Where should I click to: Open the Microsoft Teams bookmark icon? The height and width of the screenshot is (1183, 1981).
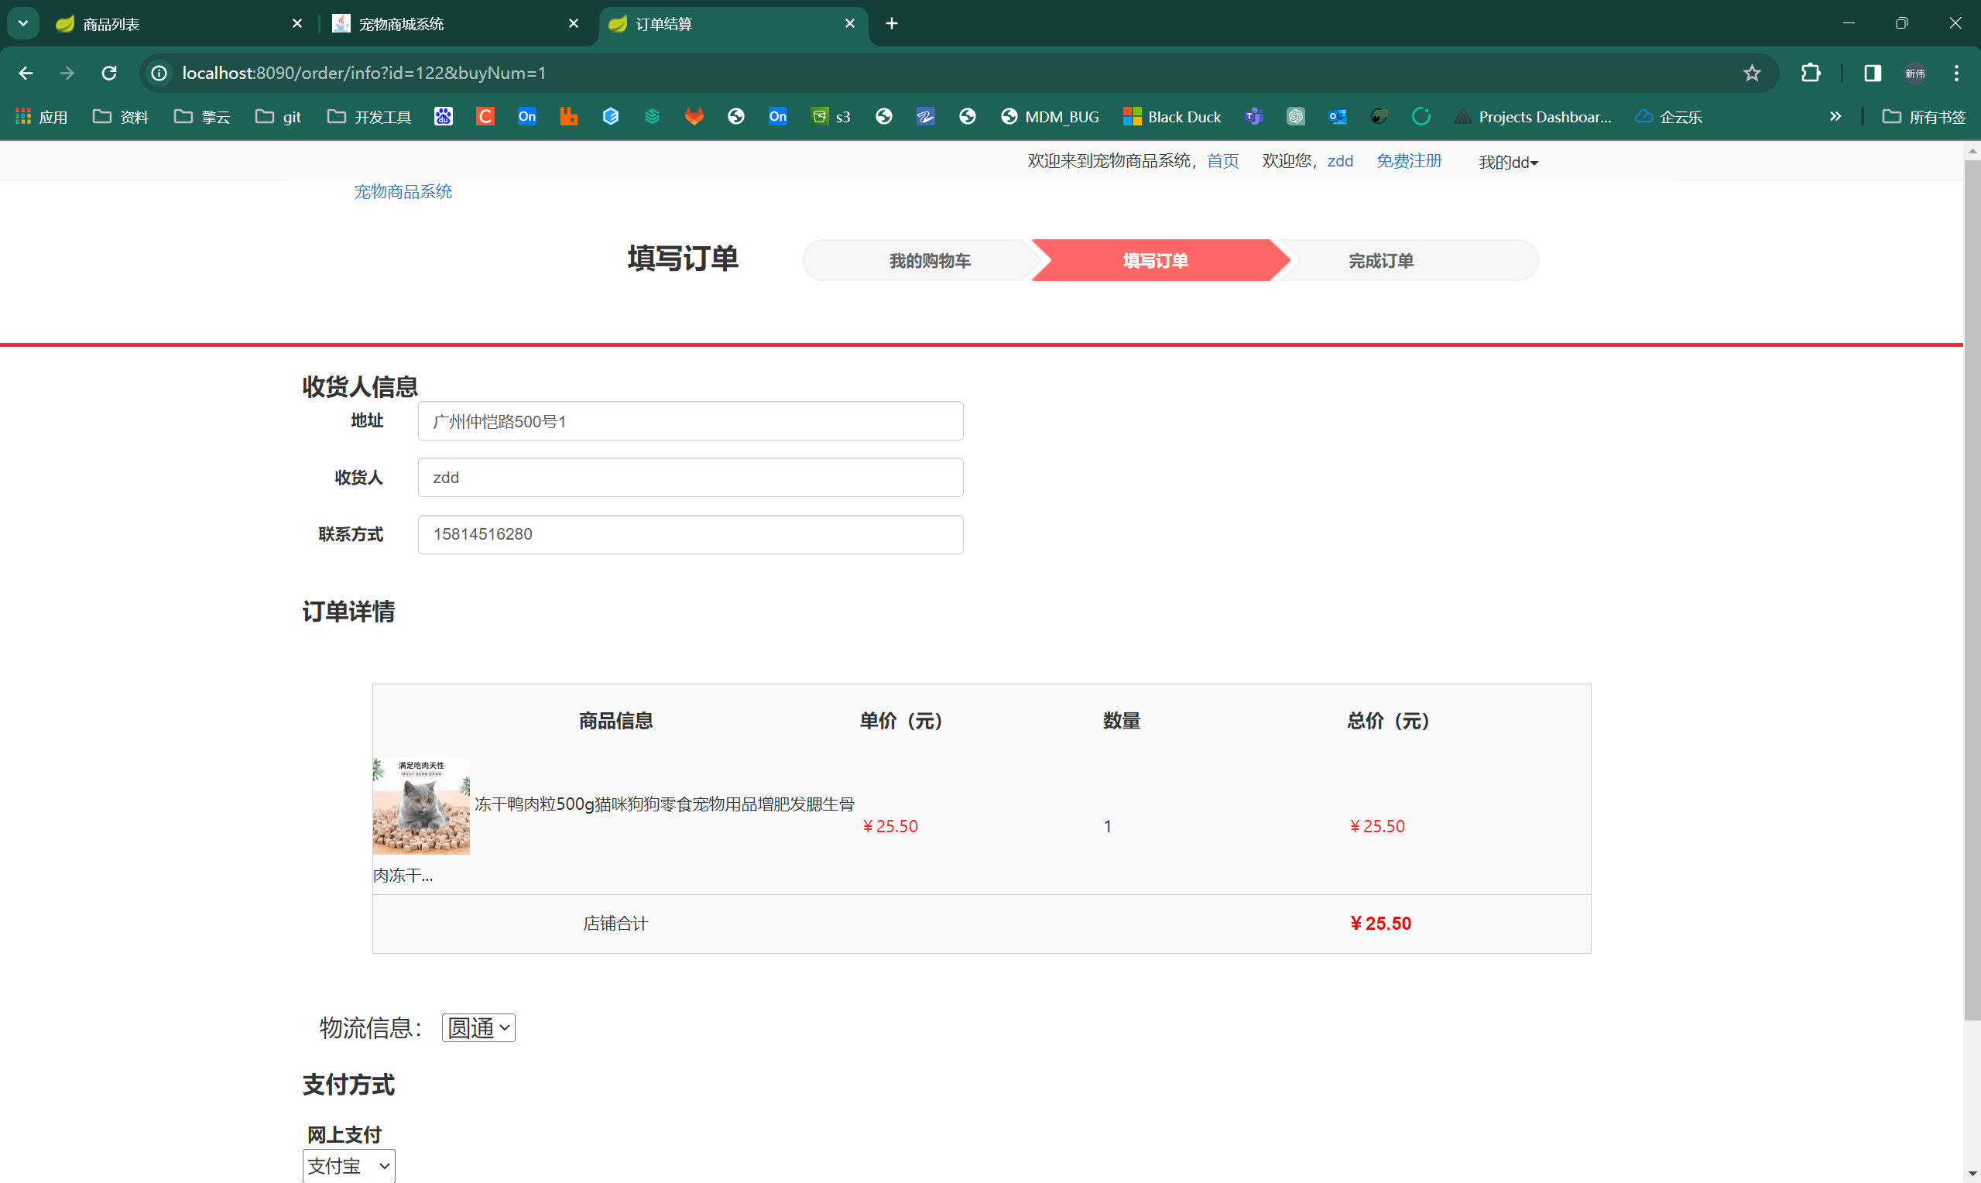pyautogui.click(x=1253, y=116)
